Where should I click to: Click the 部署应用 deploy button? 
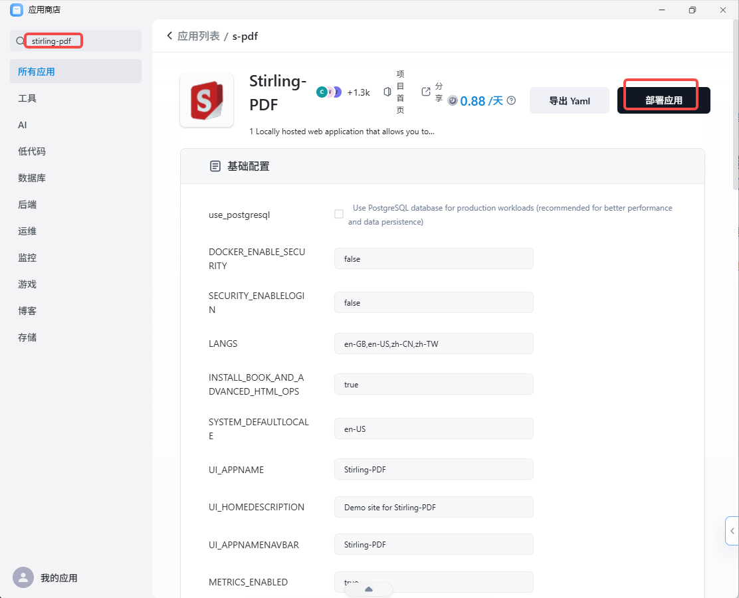(664, 100)
